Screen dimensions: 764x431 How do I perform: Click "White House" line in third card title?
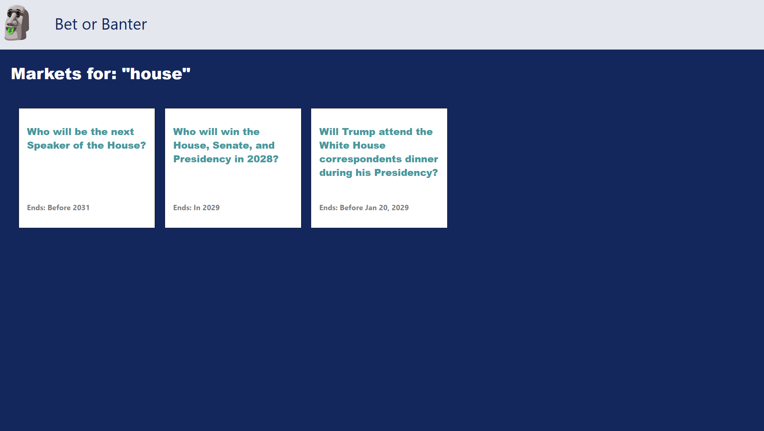pos(352,145)
